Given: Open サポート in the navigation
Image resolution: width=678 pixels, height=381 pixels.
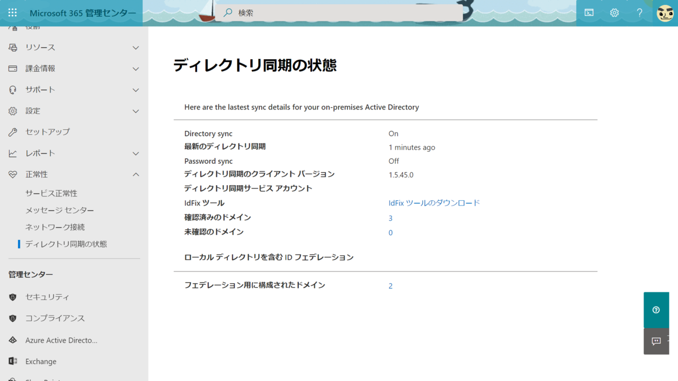Looking at the screenshot, I should pos(40,90).
